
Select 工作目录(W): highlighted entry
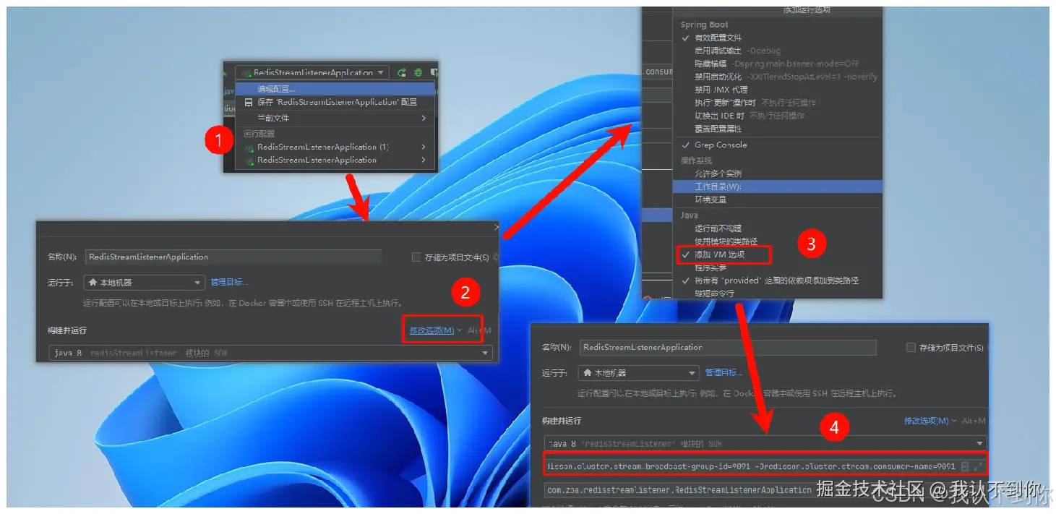[778, 187]
